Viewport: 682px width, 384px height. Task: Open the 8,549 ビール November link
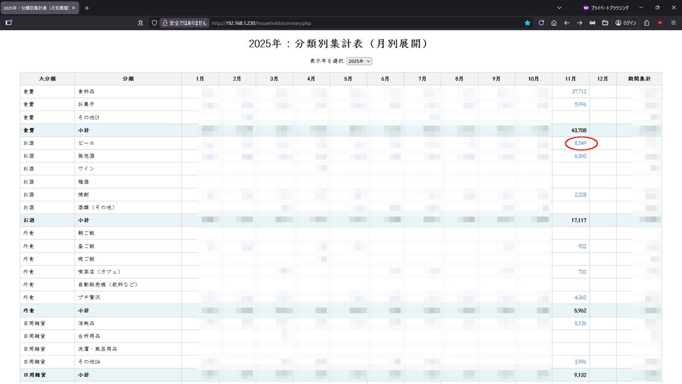point(580,143)
